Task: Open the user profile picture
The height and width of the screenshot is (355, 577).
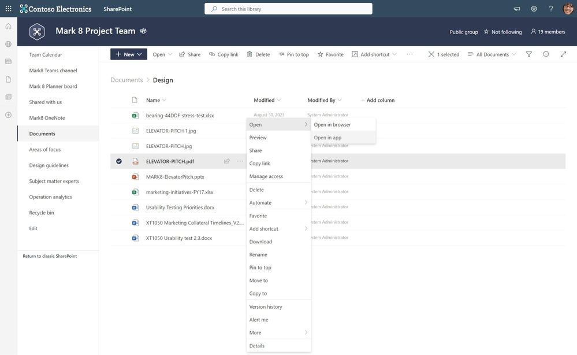Action: (568, 9)
